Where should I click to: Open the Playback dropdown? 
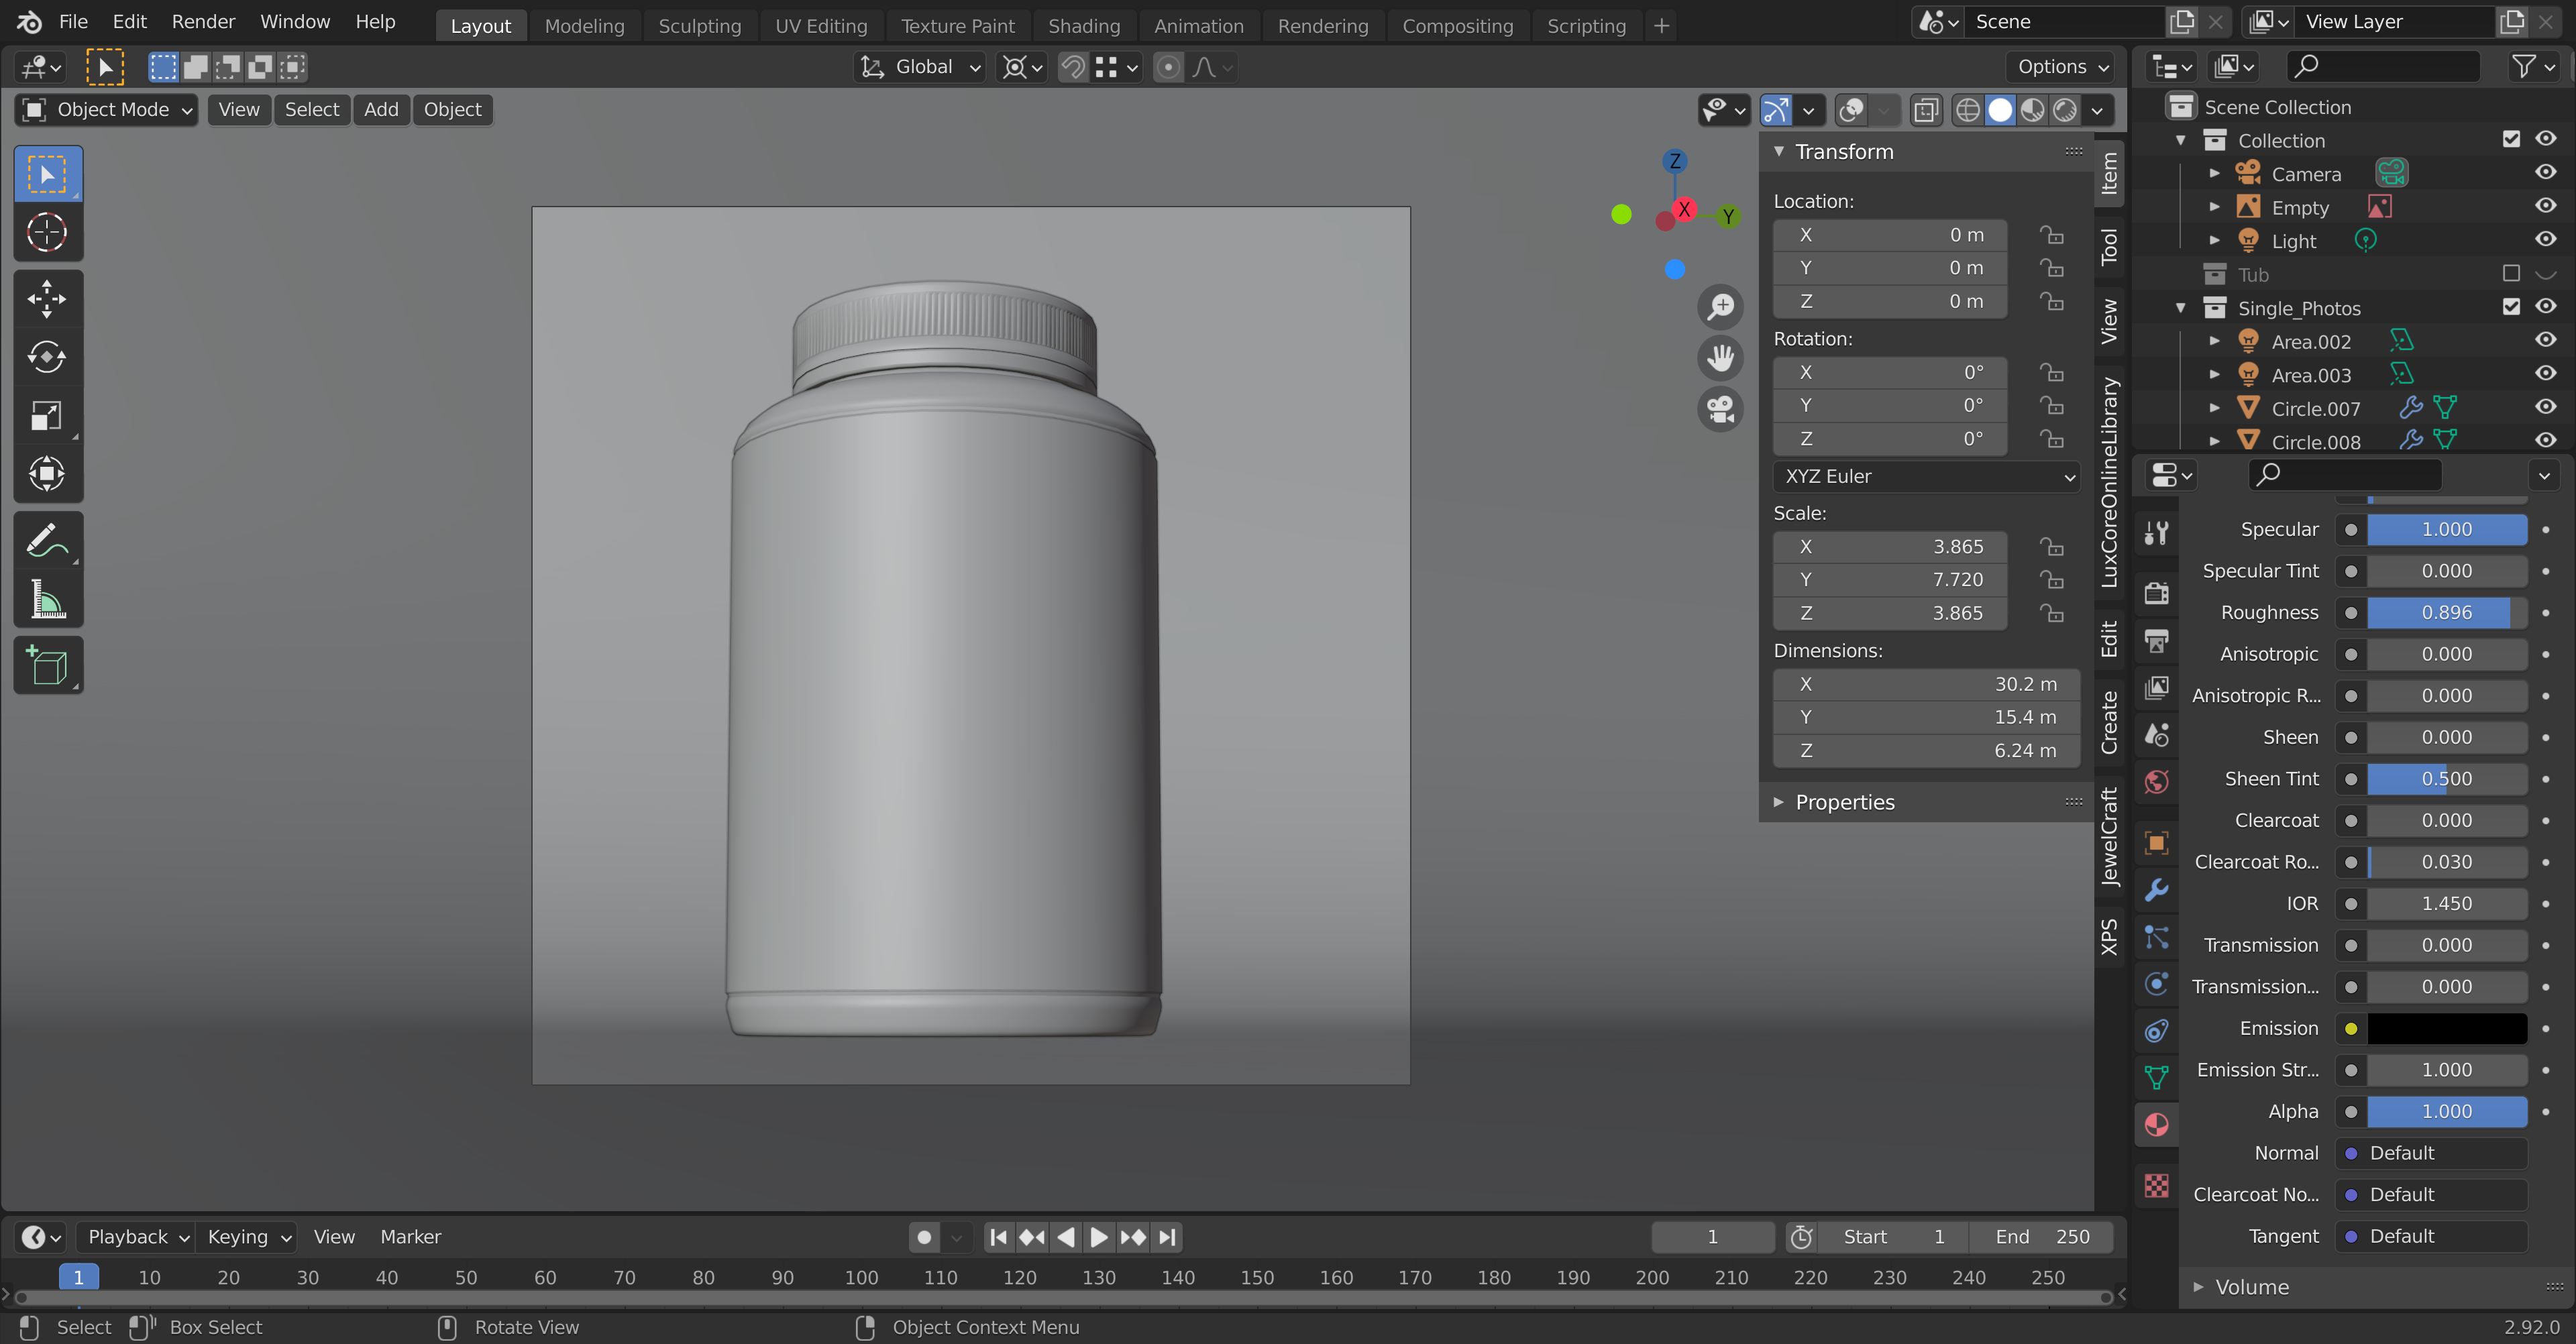coord(137,1238)
